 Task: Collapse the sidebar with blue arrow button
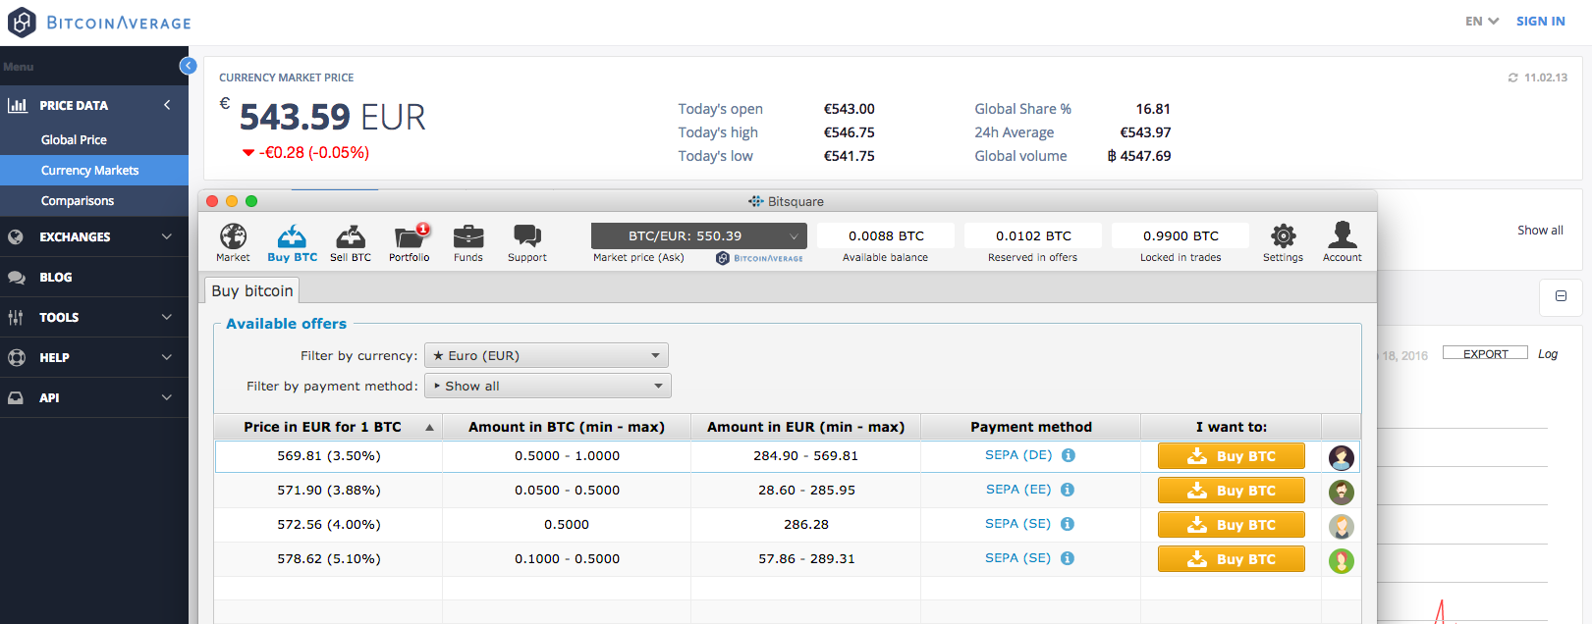pyautogui.click(x=189, y=66)
